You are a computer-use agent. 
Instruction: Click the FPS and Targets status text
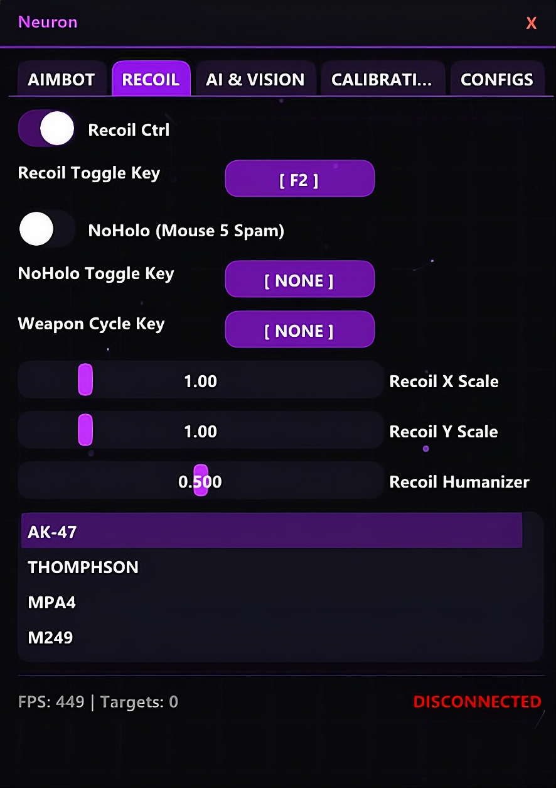click(x=98, y=701)
